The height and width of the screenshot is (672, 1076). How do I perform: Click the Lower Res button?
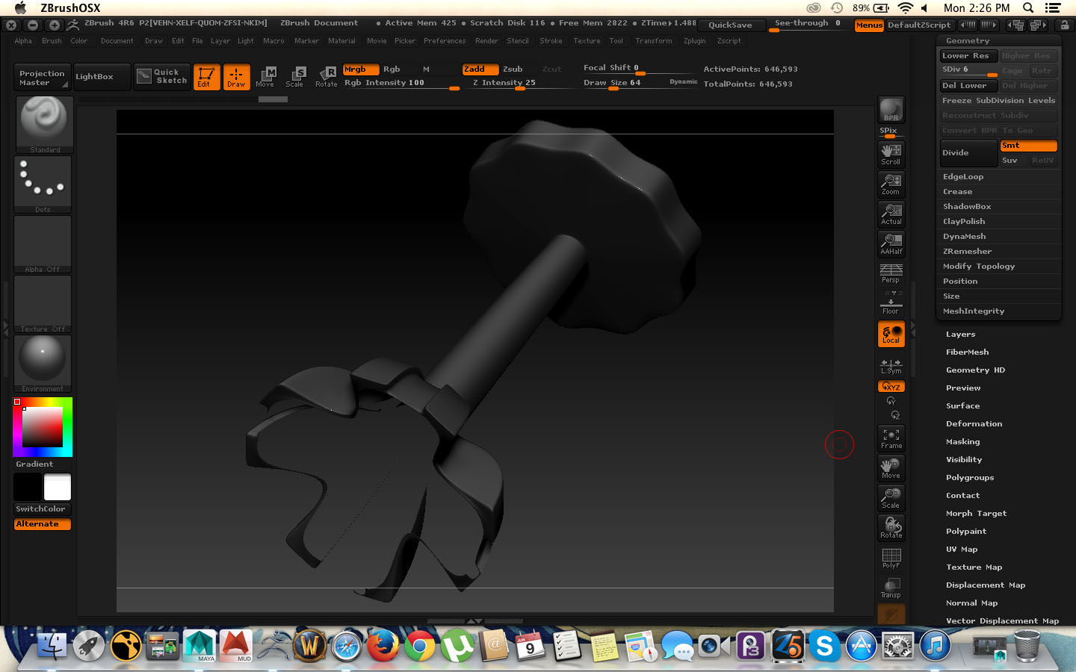[968, 56]
